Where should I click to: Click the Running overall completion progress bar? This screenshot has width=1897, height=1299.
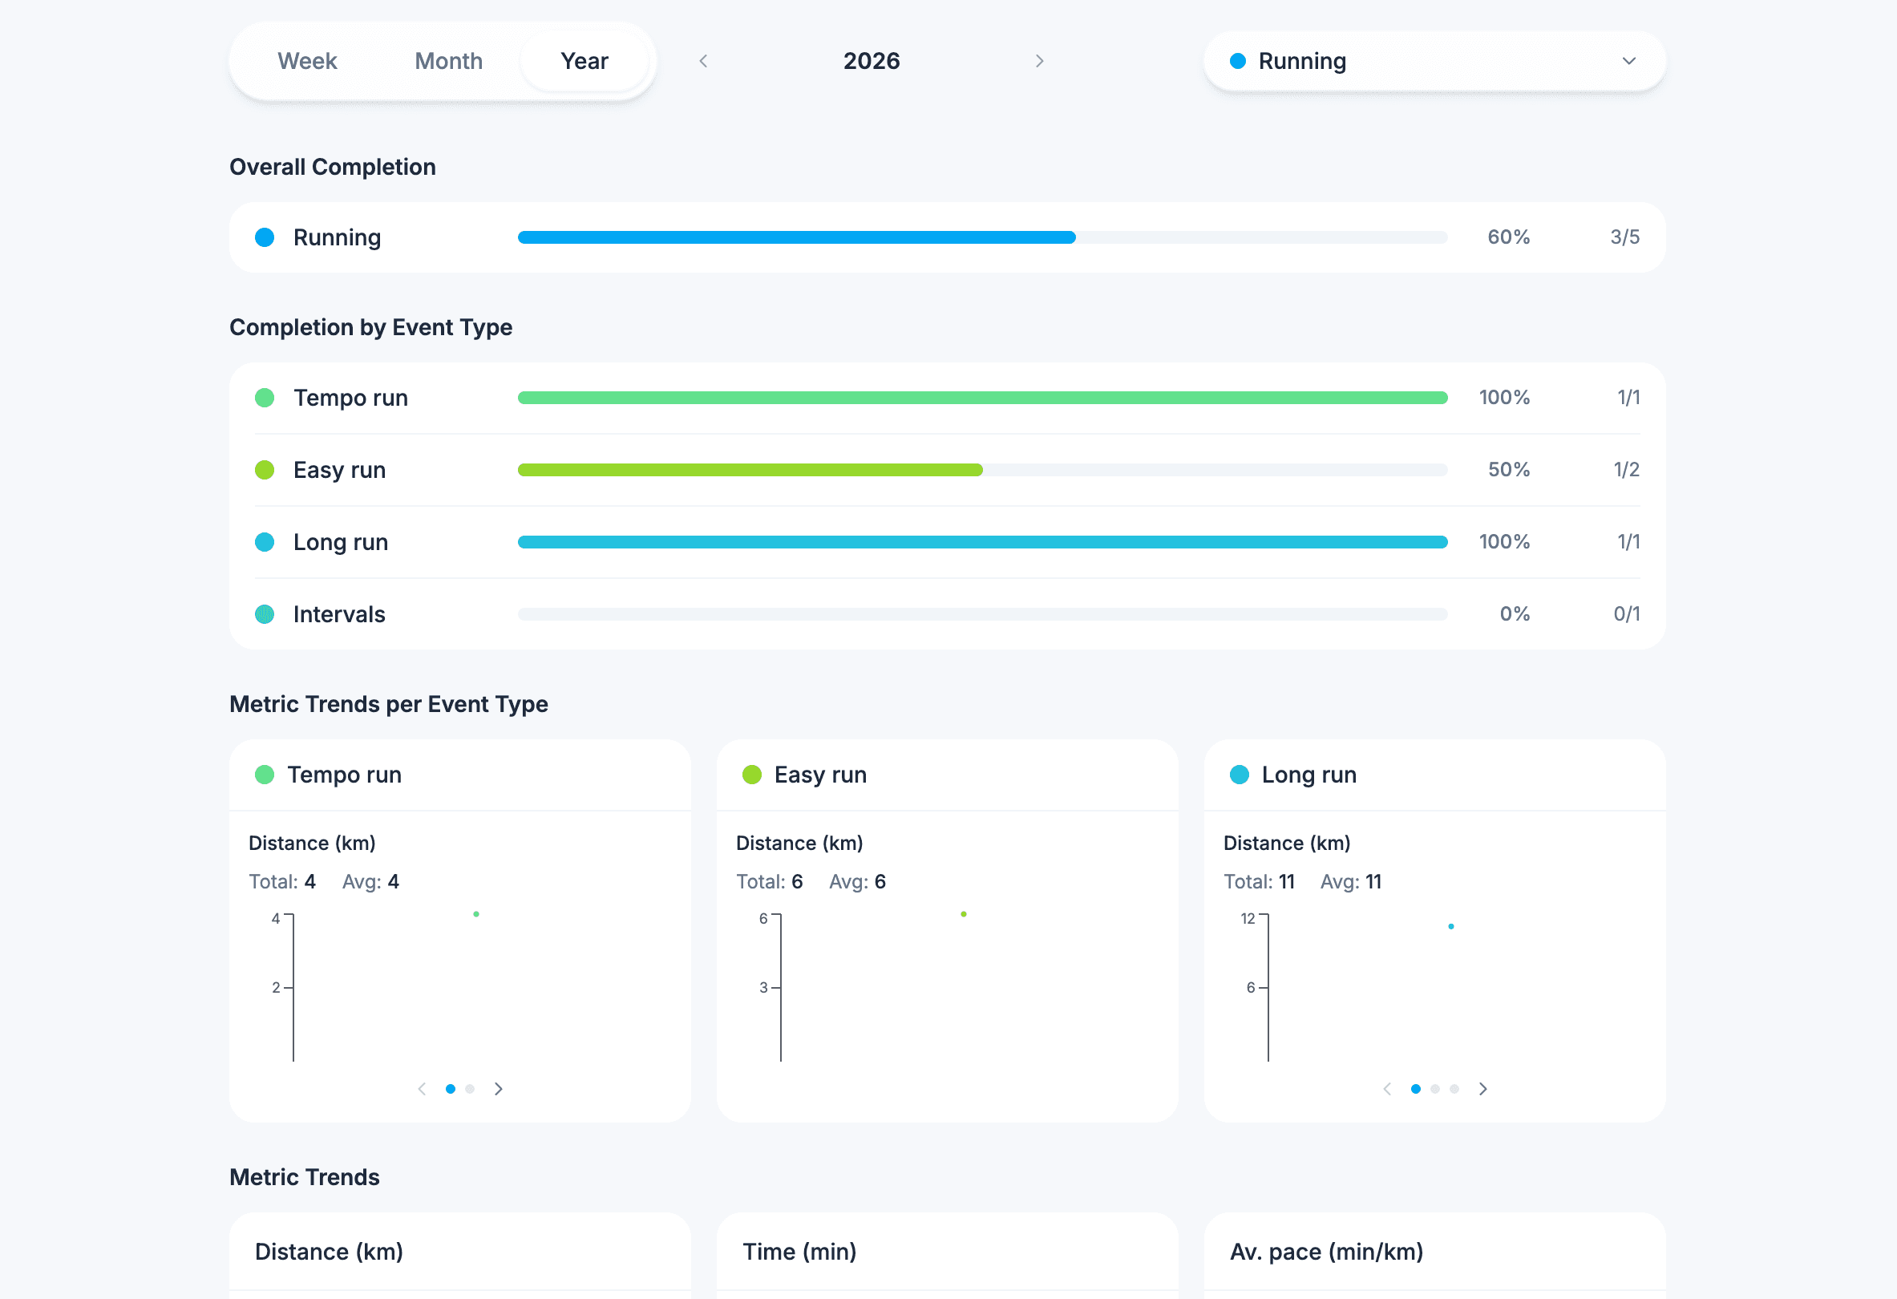(x=983, y=237)
